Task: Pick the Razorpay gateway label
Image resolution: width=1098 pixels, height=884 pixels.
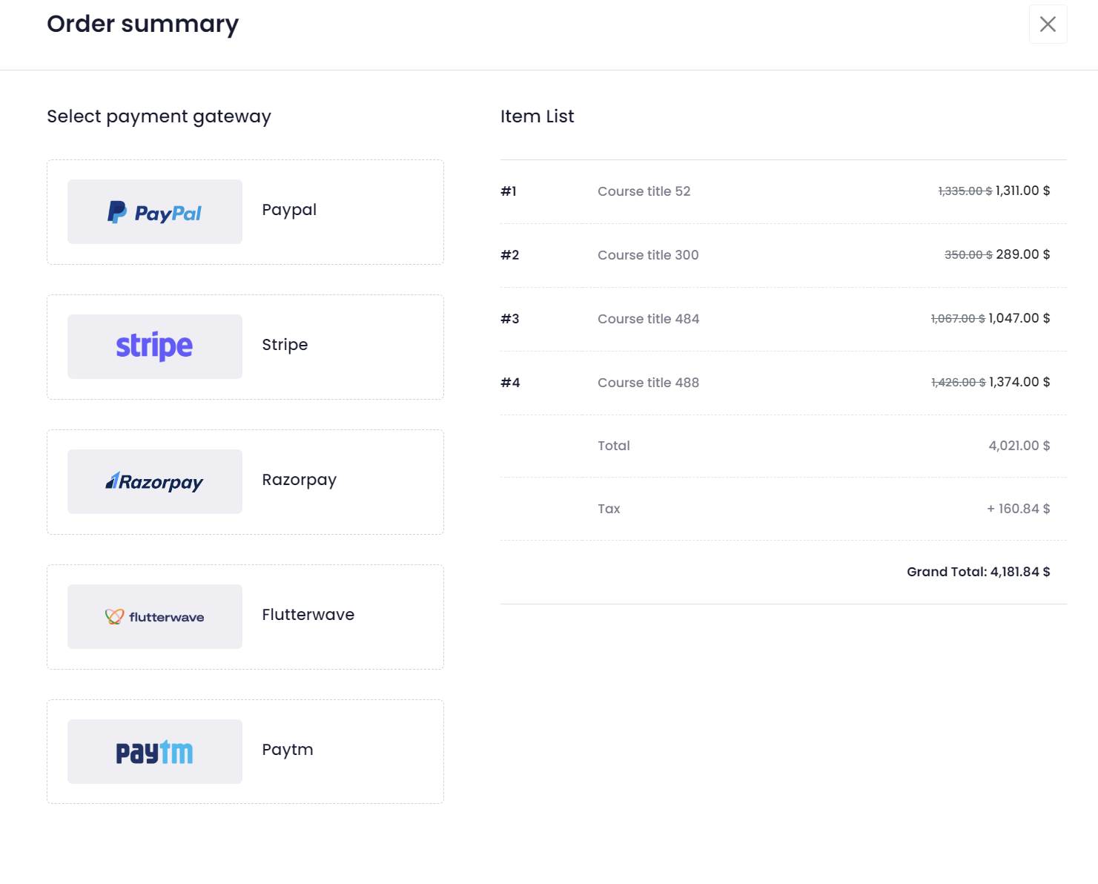Action: pyautogui.click(x=299, y=480)
